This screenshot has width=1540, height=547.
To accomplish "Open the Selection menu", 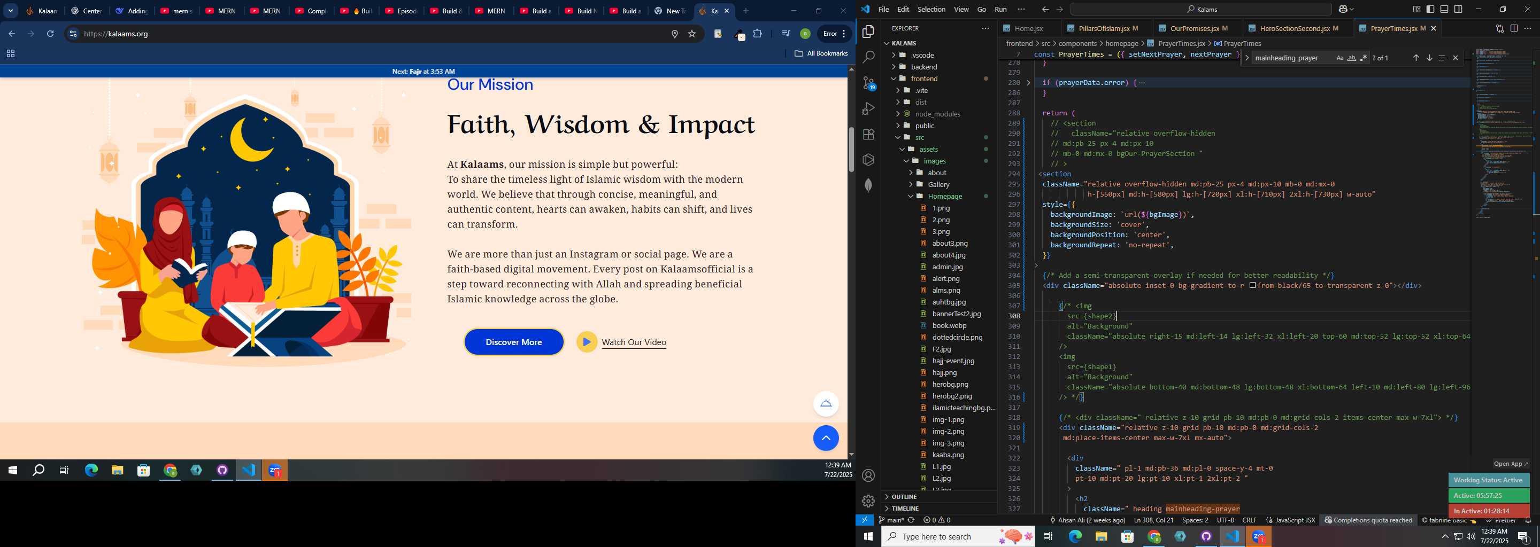I will click(931, 10).
